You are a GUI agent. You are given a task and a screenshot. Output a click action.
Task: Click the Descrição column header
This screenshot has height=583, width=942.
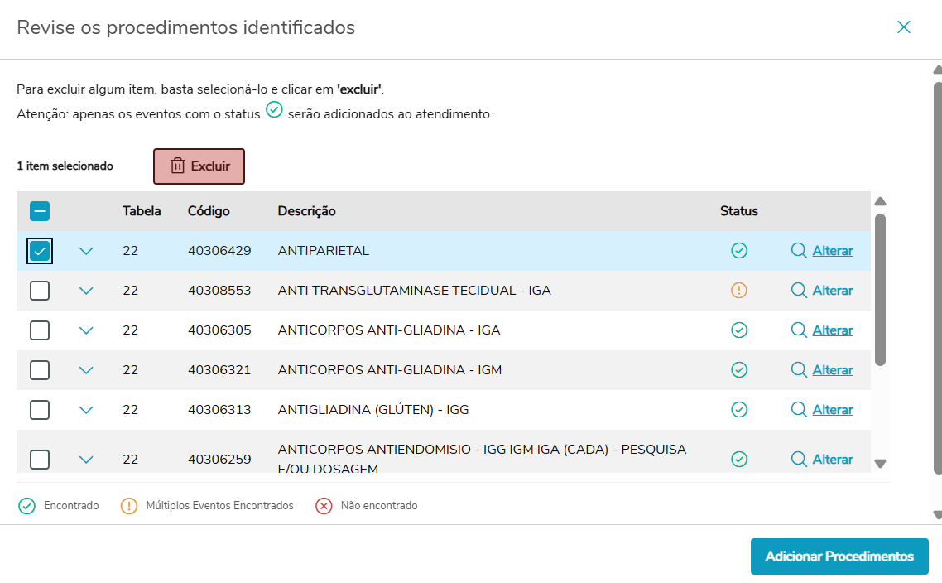pos(306,211)
